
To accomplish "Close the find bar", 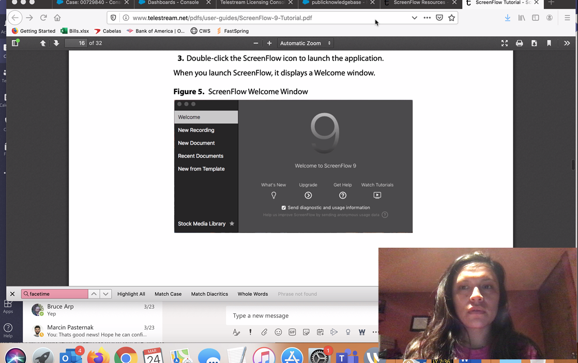I will 12,294.
